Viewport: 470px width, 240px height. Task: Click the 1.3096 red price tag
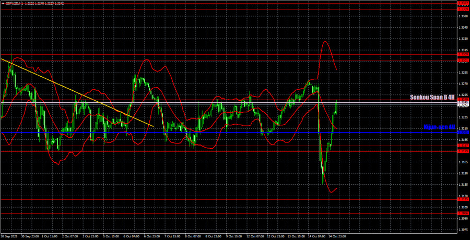coord(463,213)
